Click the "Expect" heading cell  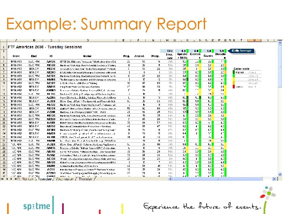(208, 56)
